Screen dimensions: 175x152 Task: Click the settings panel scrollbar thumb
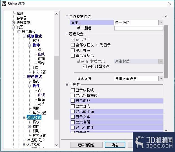pyautogui.click(x=166, y=52)
